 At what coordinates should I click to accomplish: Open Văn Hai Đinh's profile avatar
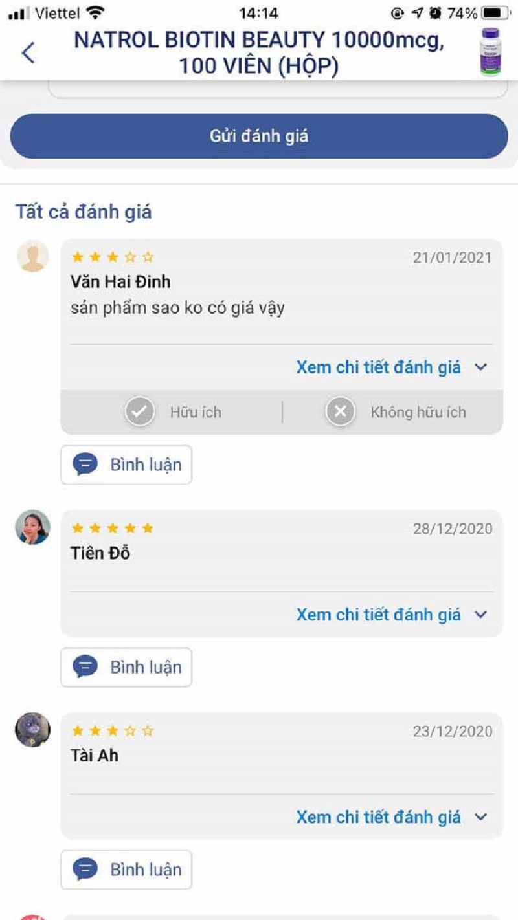(31, 256)
